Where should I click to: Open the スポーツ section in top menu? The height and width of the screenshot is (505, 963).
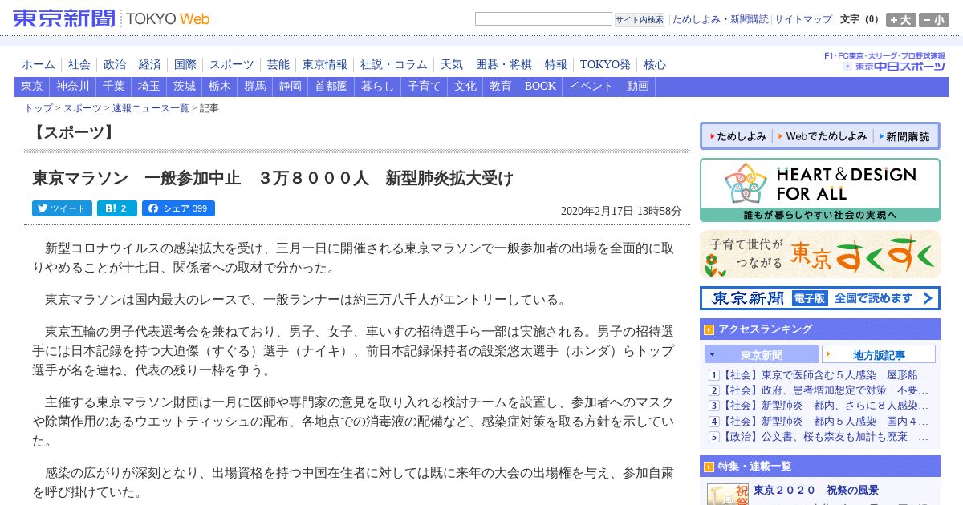(232, 65)
